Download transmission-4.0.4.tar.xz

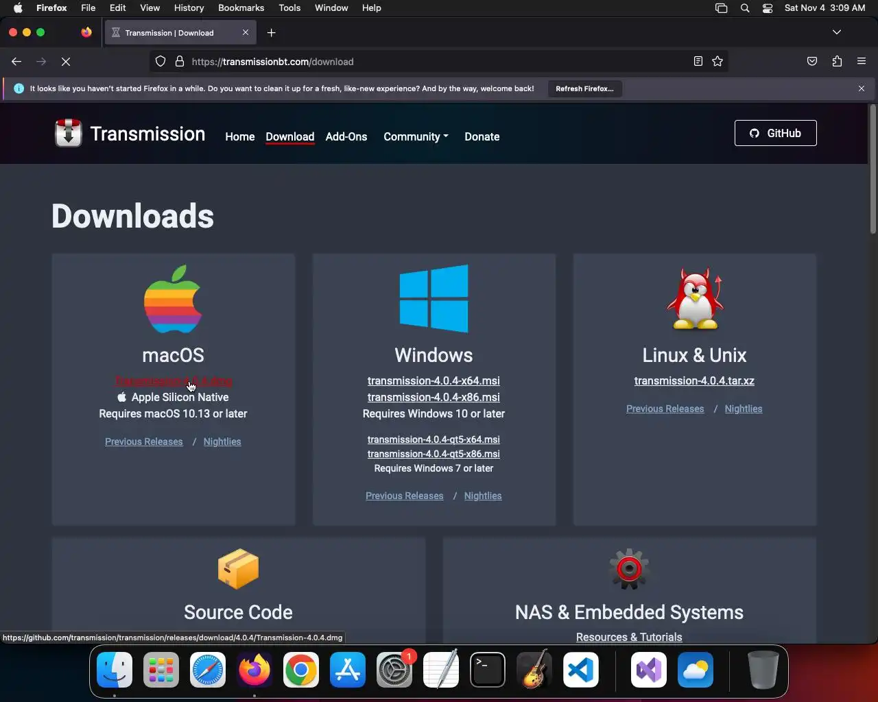click(x=694, y=380)
